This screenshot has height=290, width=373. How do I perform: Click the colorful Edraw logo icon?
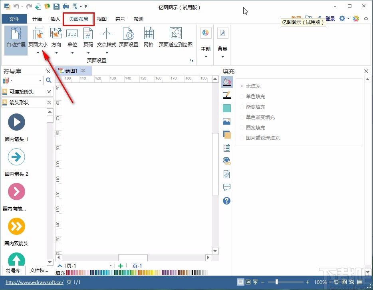click(x=356, y=18)
